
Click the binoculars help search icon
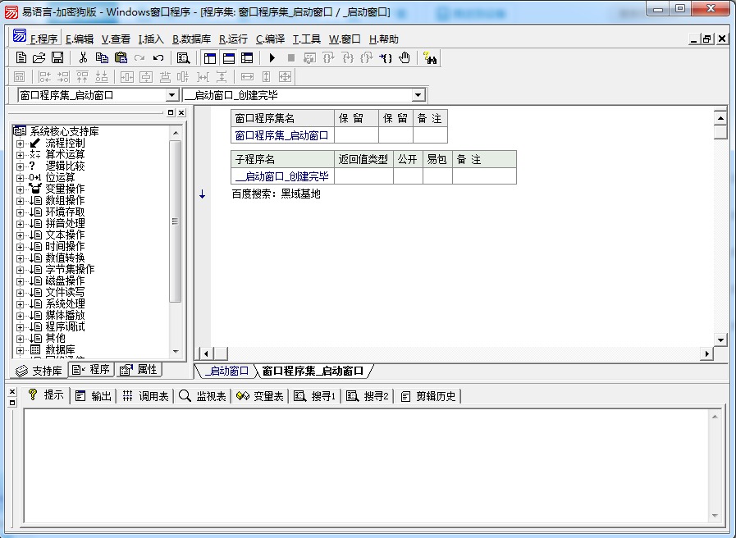430,58
